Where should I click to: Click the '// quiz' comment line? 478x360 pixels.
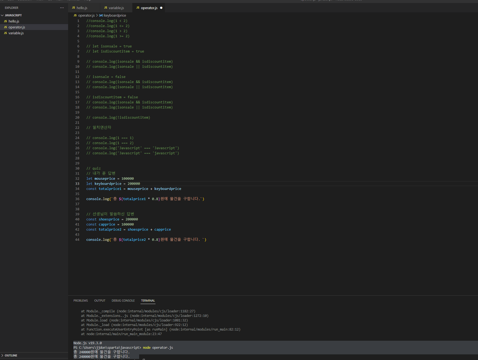94,168
